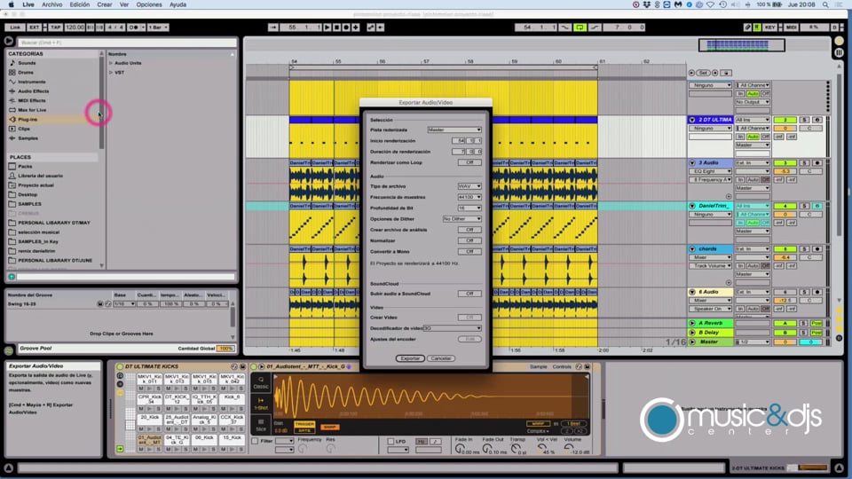The image size is (852, 479).
Task: Toggle Crear archivo de análisis option
Action: [x=469, y=230]
